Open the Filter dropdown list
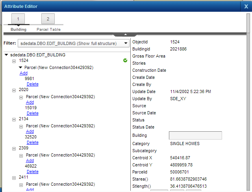 (x=125, y=43)
